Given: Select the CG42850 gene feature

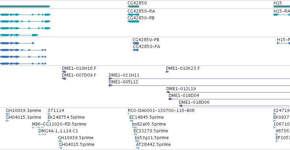Looking at the screenshot, I should [x=133, y=7].
